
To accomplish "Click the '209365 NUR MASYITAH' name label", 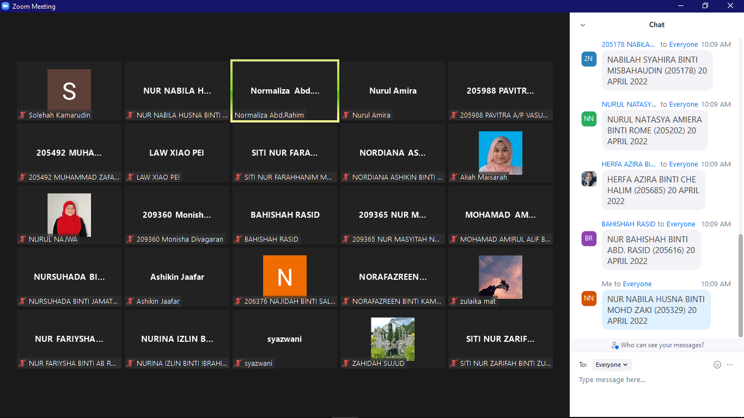I will coord(396,239).
